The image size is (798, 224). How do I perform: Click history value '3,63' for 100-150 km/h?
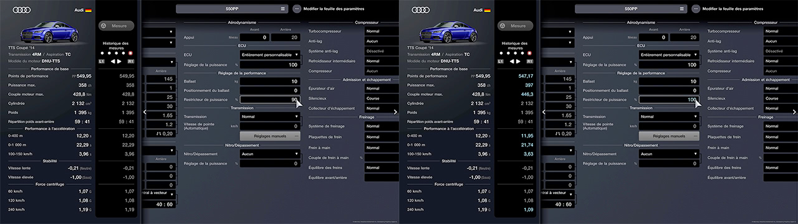(x=528, y=154)
